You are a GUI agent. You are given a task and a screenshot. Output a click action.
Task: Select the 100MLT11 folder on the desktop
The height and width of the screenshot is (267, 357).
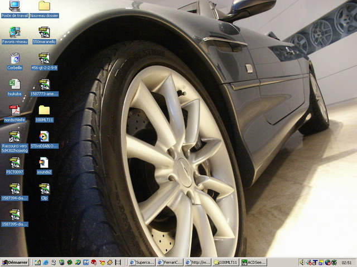[x=44, y=113]
